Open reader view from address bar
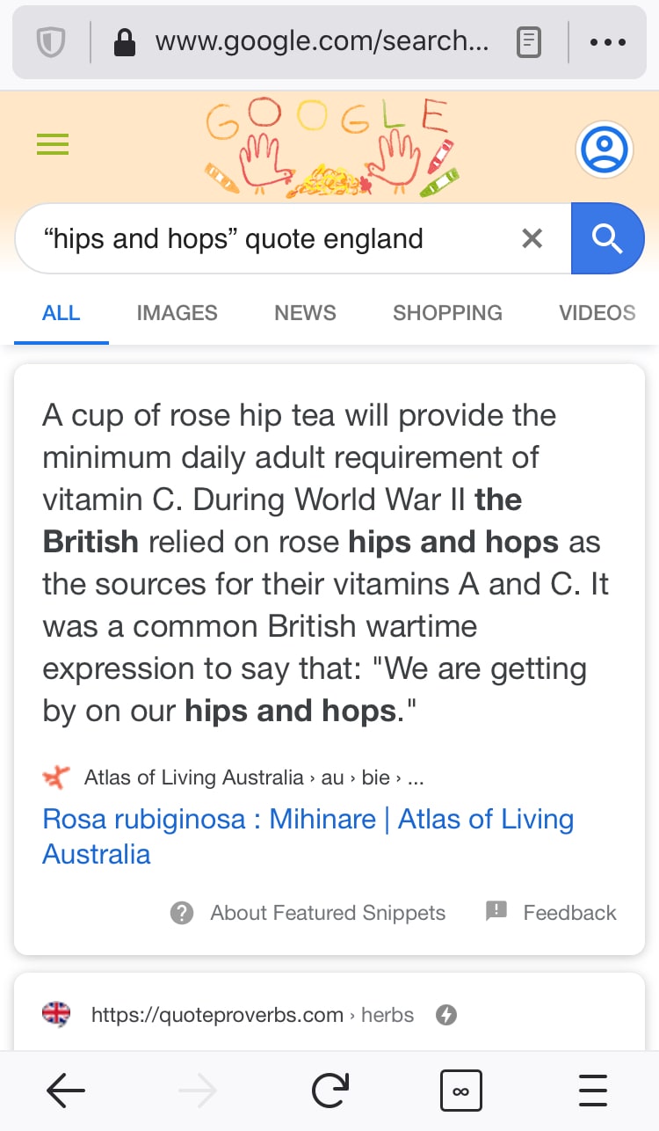 (528, 42)
